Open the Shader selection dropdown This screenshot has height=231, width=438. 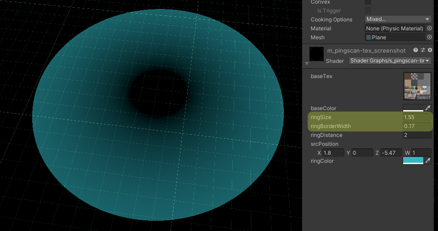pyautogui.click(x=390, y=61)
